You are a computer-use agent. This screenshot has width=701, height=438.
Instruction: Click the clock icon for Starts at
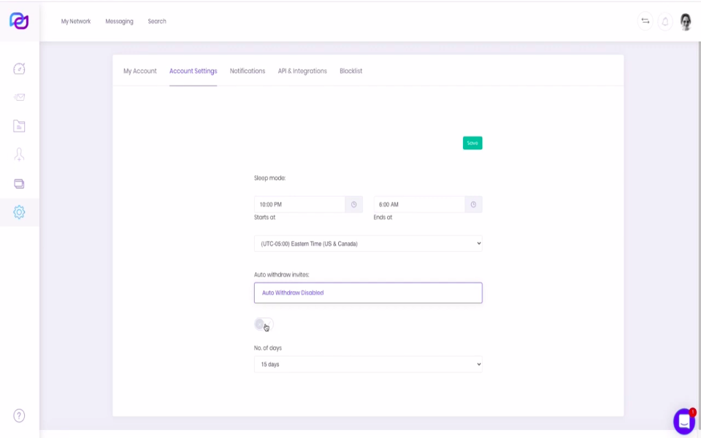point(353,204)
